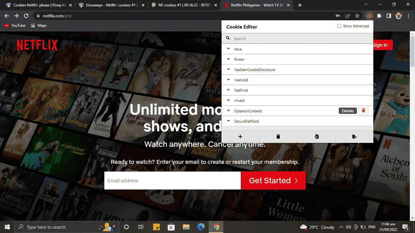Open the Chrome profile avatar

tap(399, 16)
